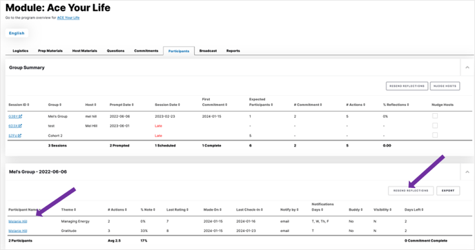The image size is (475, 250).
Task: Click the English language button
Action: (x=17, y=33)
